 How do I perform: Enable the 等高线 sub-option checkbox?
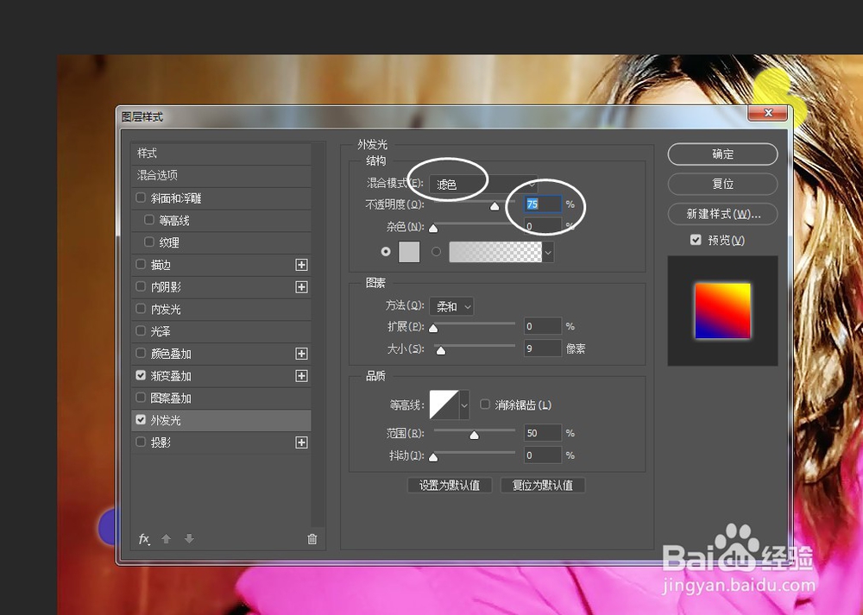tap(149, 220)
